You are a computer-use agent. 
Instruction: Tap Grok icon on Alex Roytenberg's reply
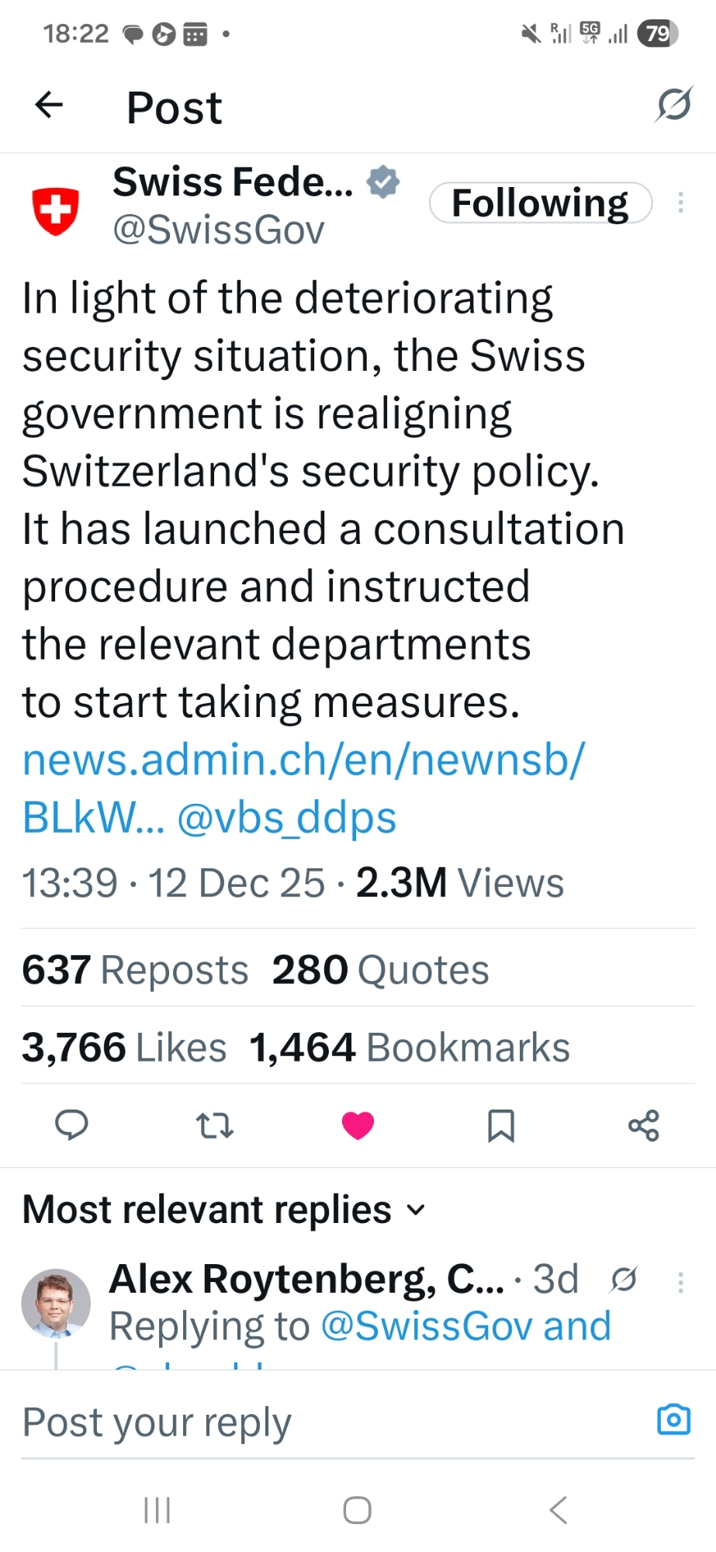tap(624, 1279)
